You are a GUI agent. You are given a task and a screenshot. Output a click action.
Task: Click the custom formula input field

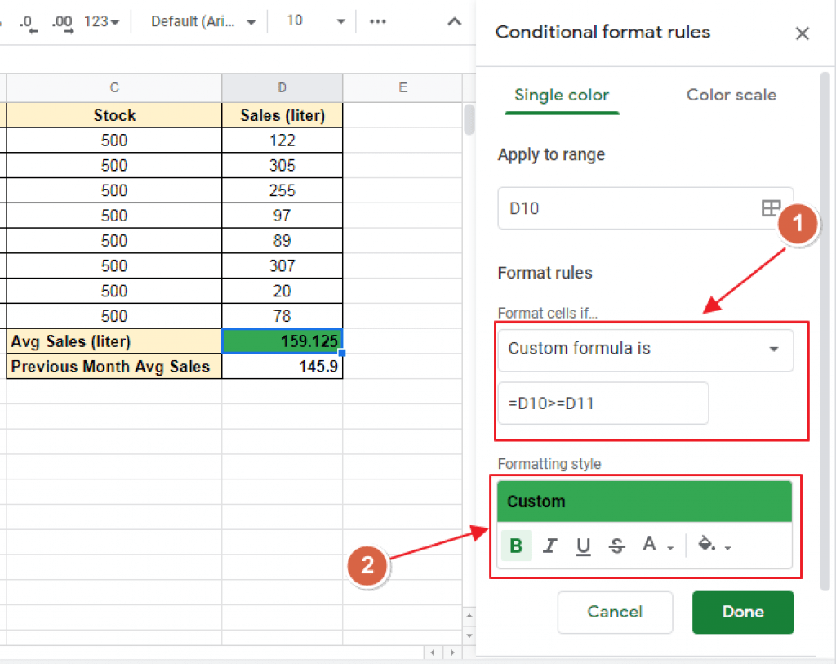tap(603, 403)
